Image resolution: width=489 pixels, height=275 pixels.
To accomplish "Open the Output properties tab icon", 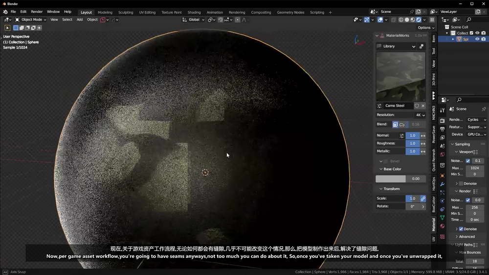I will coord(442,129).
